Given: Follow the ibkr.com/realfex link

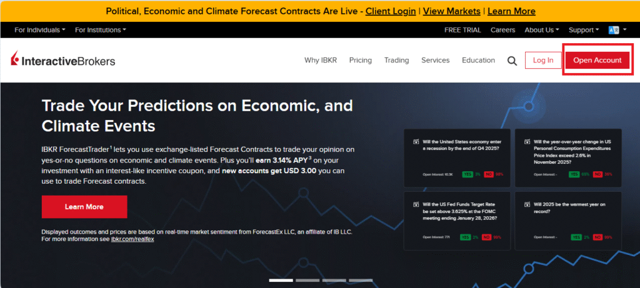Looking at the screenshot, I should [x=132, y=239].
